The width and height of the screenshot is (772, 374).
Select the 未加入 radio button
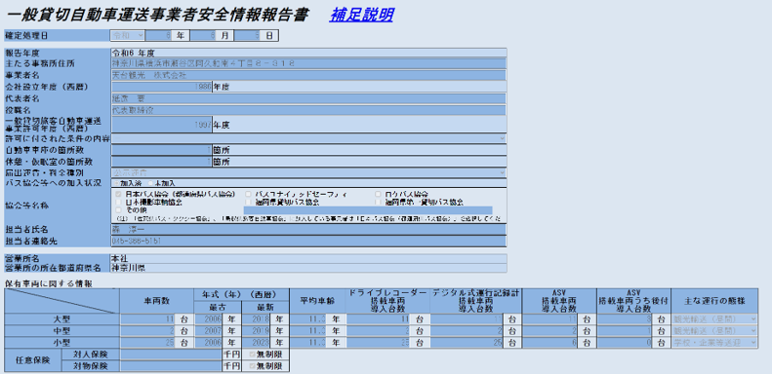[x=150, y=183]
